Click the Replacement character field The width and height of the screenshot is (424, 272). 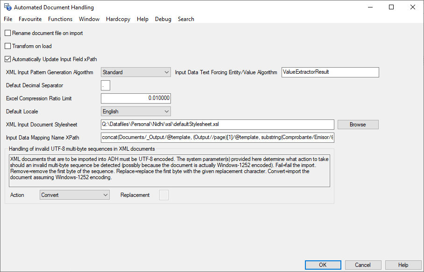pyautogui.click(x=163, y=195)
